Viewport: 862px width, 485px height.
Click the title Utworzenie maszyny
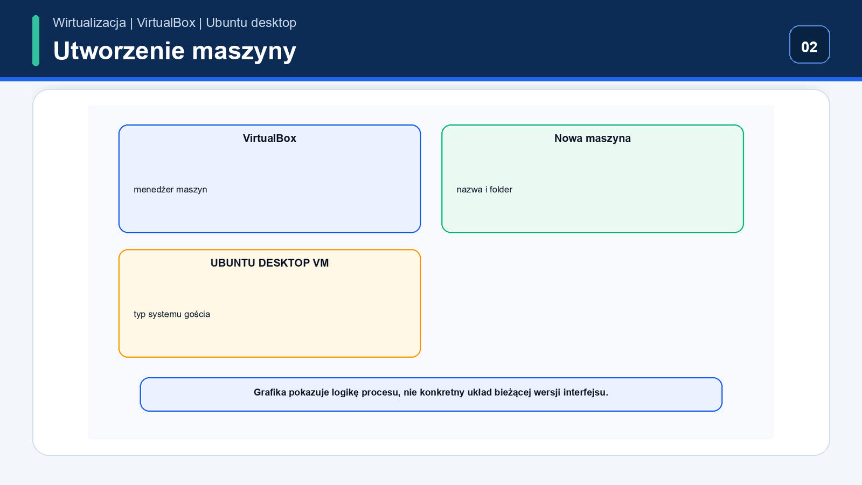click(x=175, y=51)
